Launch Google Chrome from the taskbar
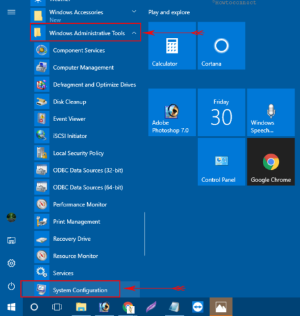300x316 pixels. pos(128,307)
